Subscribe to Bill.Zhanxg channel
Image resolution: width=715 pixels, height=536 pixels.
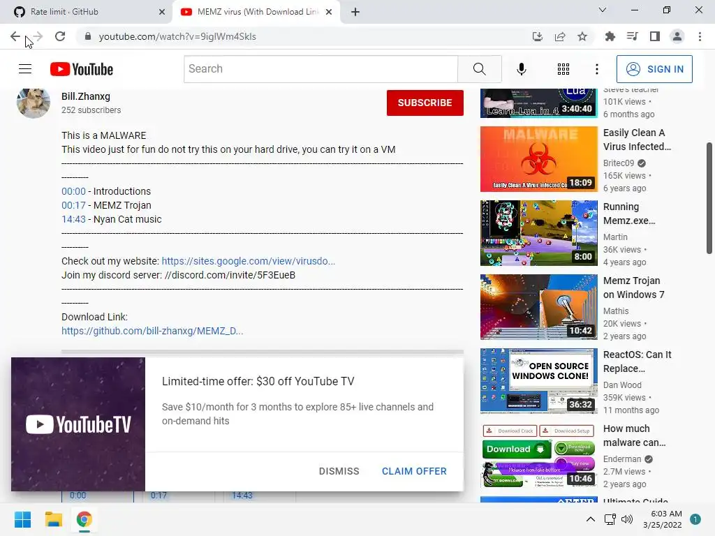[x=425, y=103]
